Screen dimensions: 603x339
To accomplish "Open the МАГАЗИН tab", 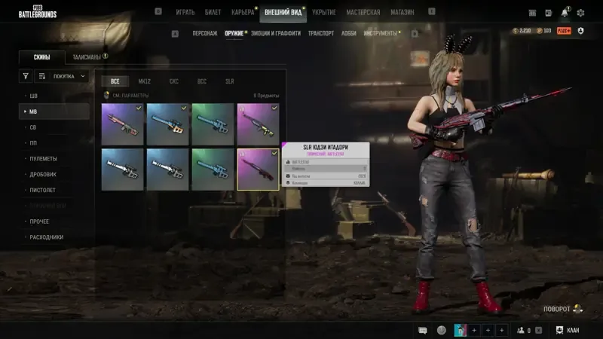I will tap(403, 12).
